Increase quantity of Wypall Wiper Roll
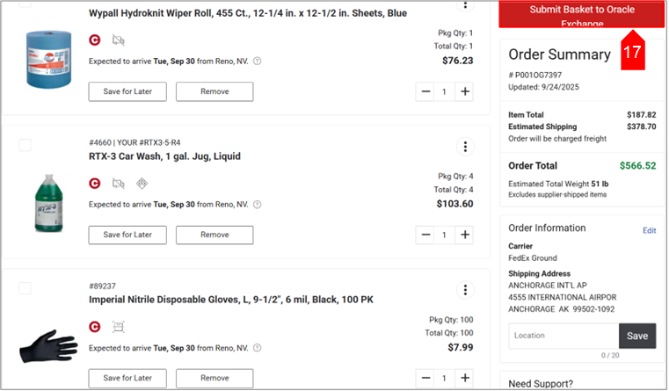The height and width of the screenshot is (391, 669). (466, 91)
